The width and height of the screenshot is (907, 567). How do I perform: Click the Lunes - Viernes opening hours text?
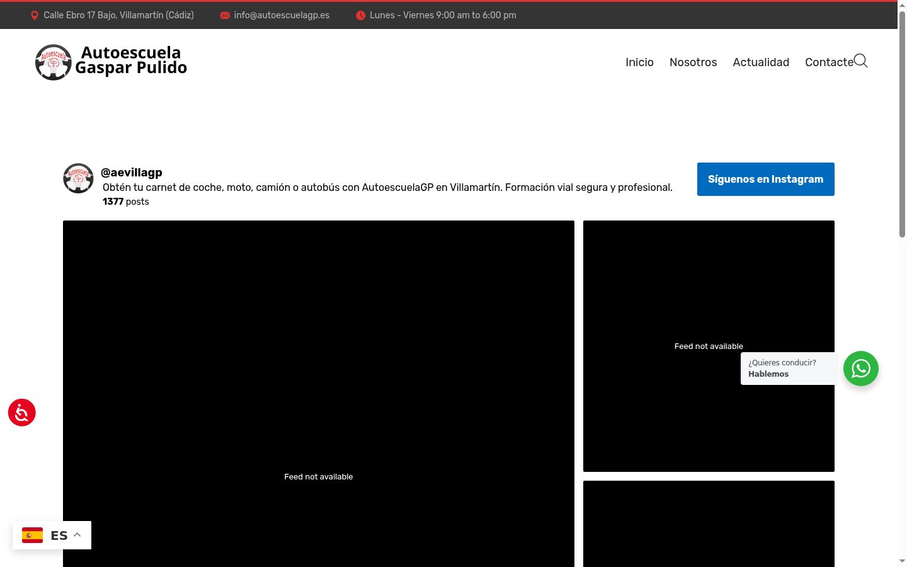pyautogui.click(x=443, y=15)
